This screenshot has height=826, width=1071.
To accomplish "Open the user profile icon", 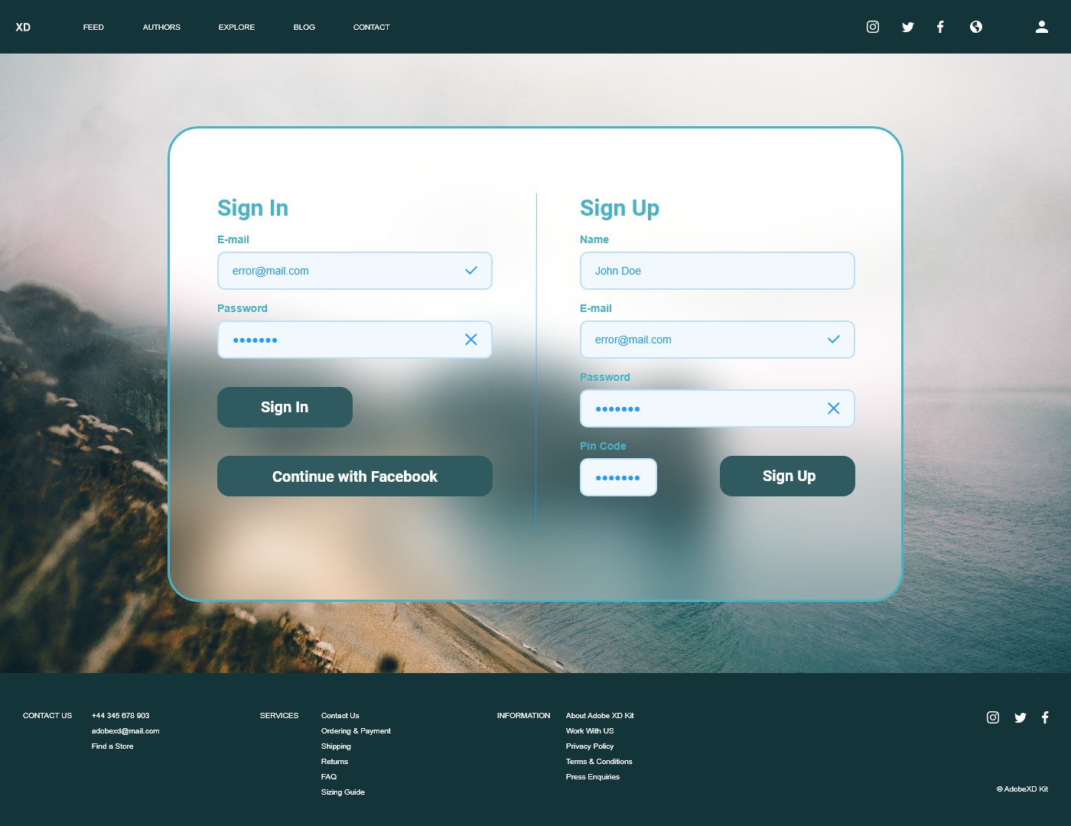I will (1042, 27).
